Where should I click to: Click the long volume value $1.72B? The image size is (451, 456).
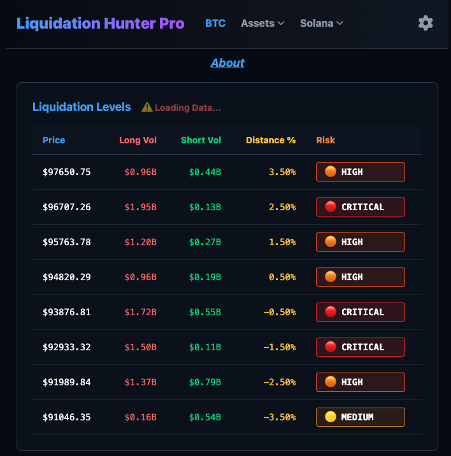141,312
